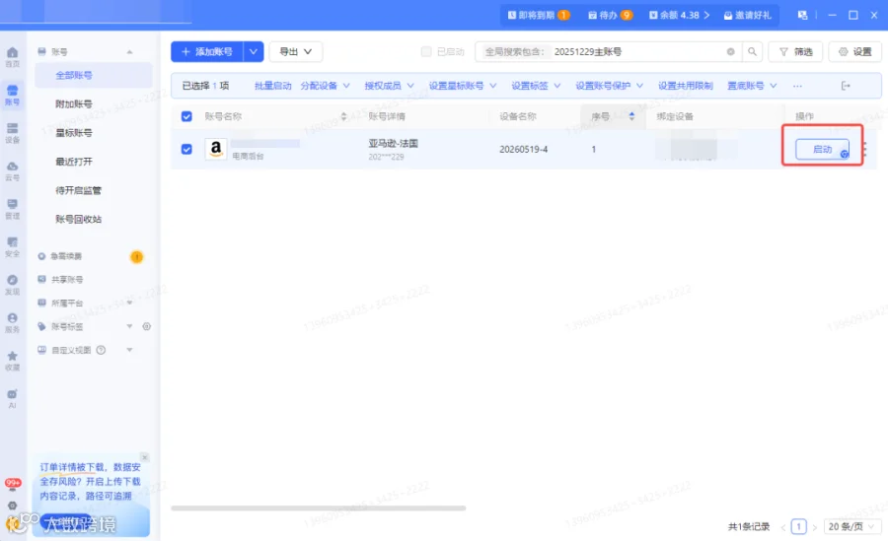The height and width of the screenshot is (541, 888).
Task: Click 设置共用限制 in the batch toolbar
Action: (686, 86)
